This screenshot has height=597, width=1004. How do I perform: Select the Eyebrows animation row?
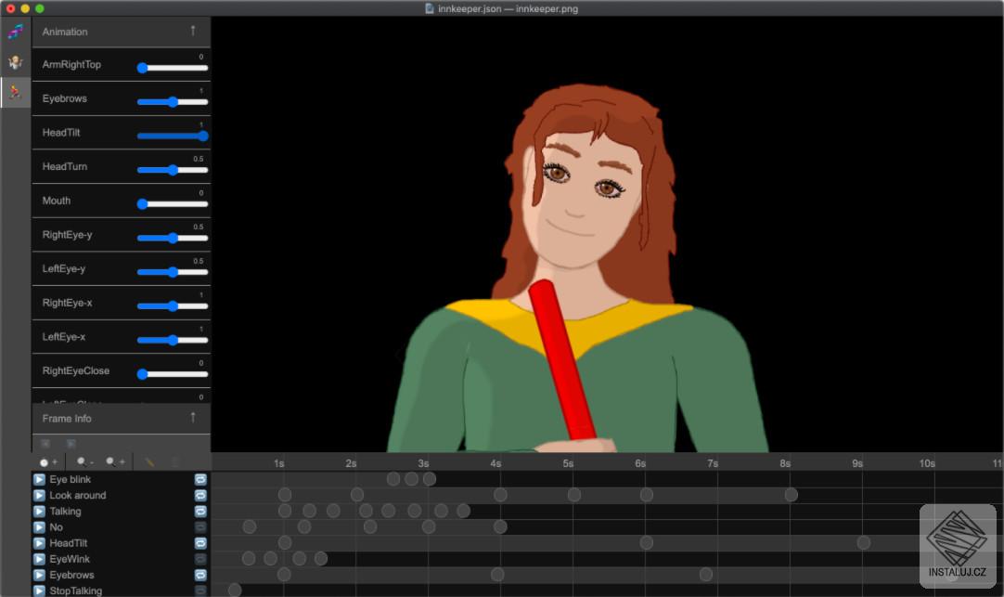tap(71, 575)
